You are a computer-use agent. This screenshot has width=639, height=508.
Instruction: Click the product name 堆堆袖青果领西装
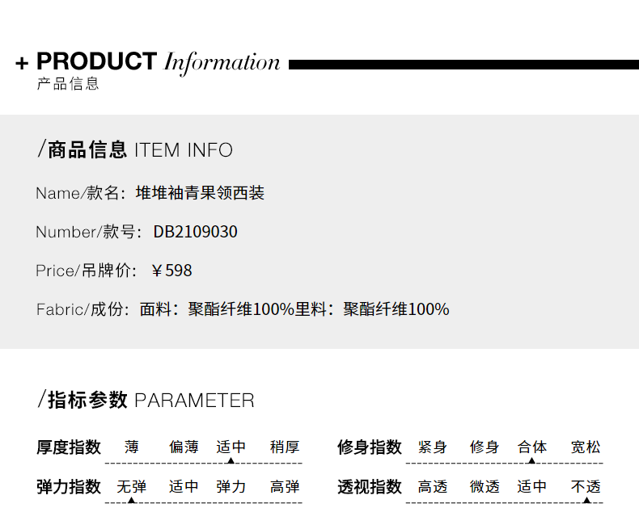tap(200, 193)
